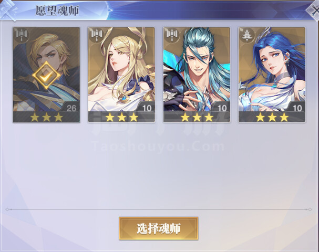The image size is (319, 252).
Task: Click the three stars under the blond man's card
Action: (46, 117)
